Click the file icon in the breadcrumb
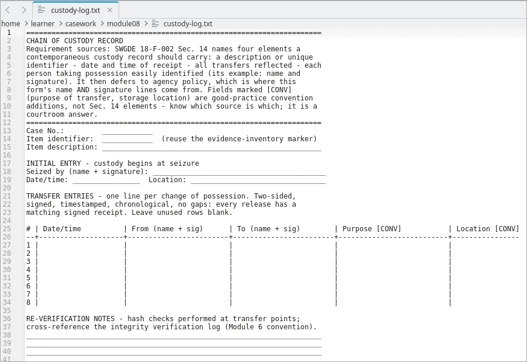The image size is (527, 362). coord(155,24)
